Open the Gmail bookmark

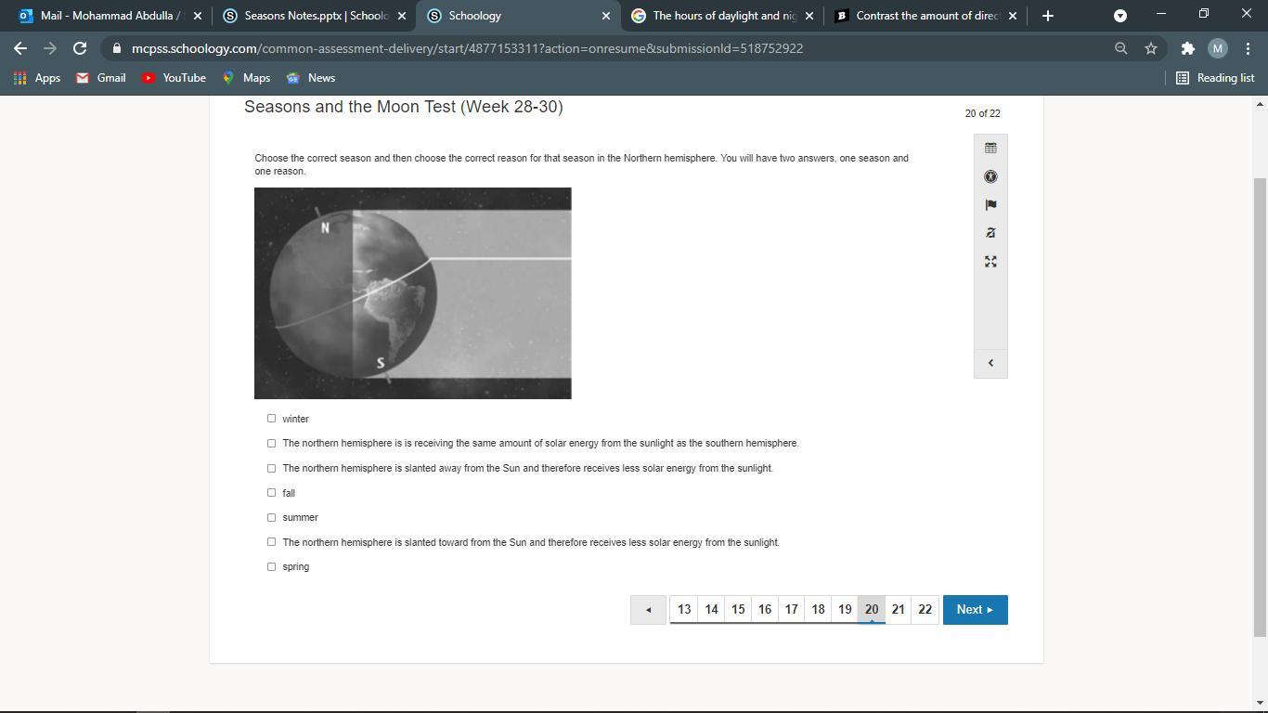point(101,78)
